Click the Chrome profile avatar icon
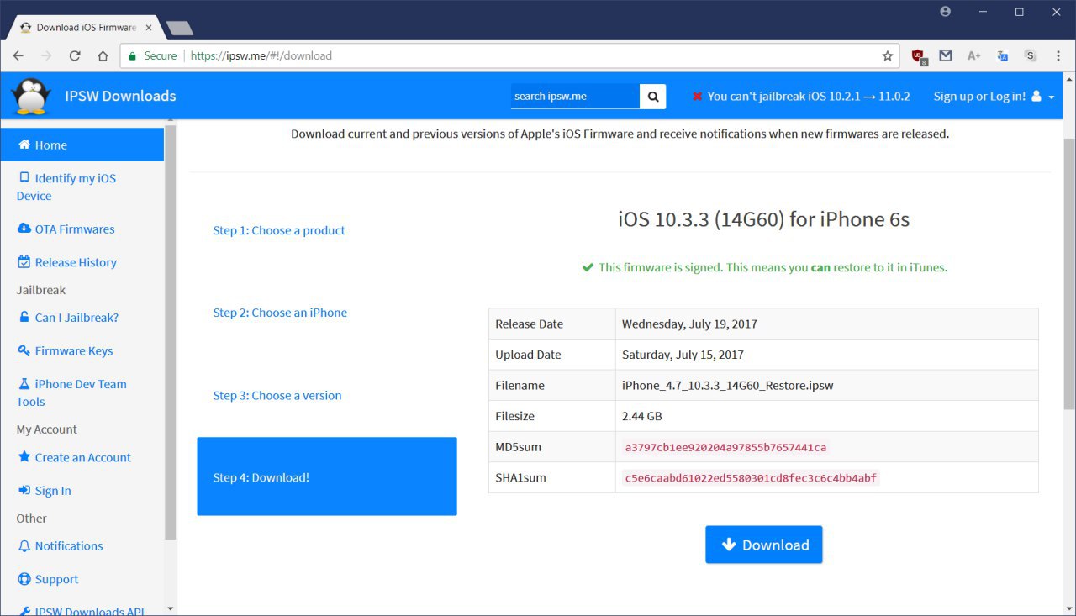 pyautogui.click(x=946, y=12)
